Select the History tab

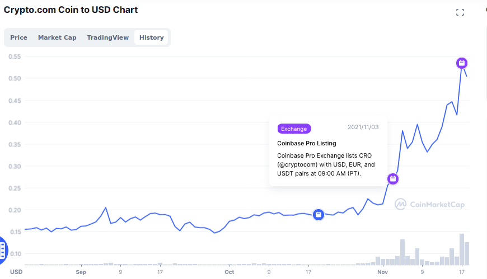[151, 37]
